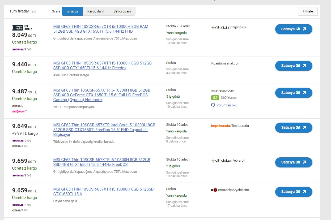Go to seller for incehesap.com offer
The image size is (331, 220).
click(x=294, y=93)
